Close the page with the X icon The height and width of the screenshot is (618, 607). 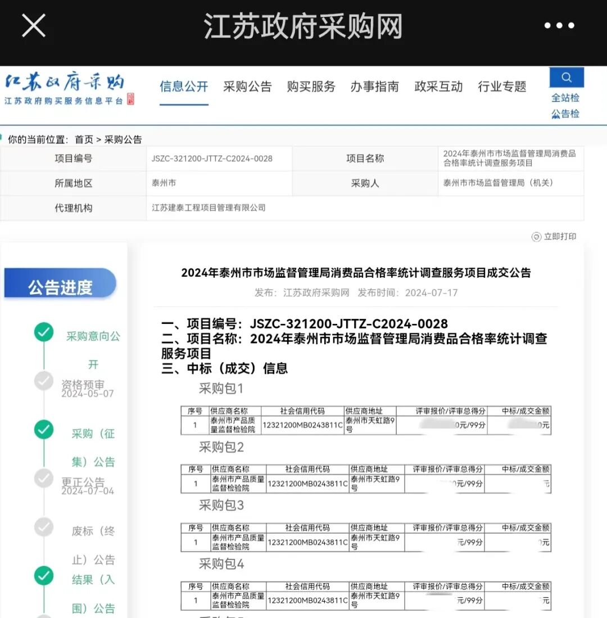[x=34, y=25]
